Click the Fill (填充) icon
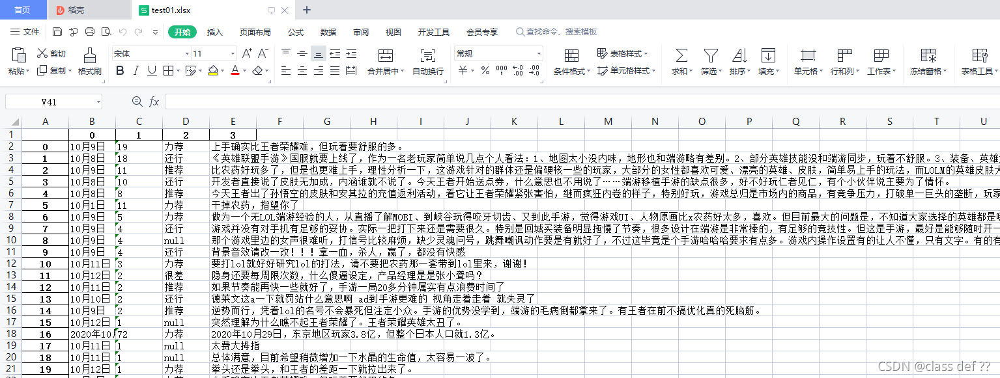Viewport: 1000px width, 378px height. (x=767, y=55)
